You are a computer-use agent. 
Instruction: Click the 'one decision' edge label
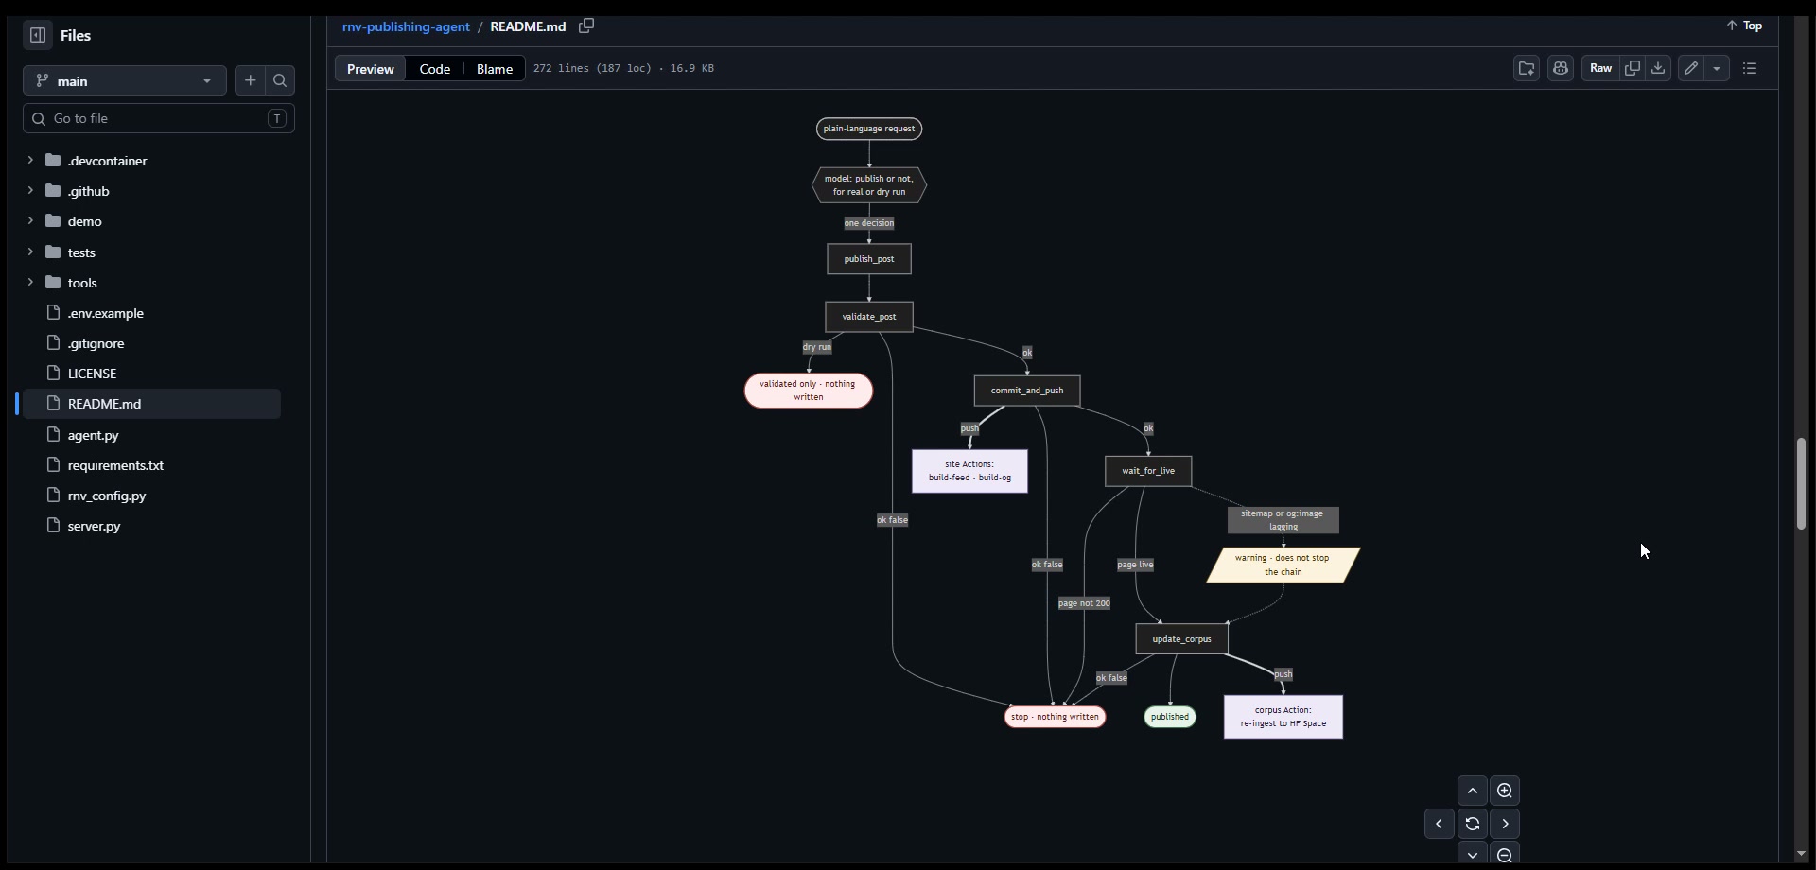coord(869,223)
